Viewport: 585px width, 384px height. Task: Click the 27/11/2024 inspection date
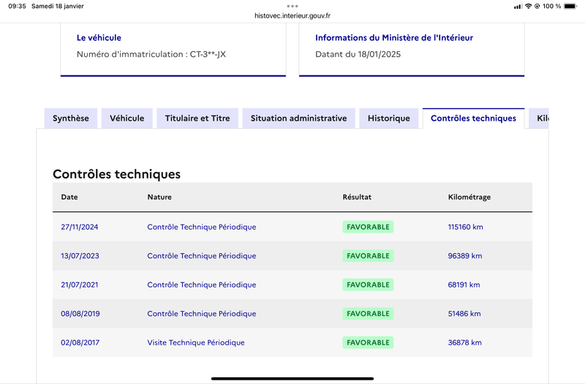80,227
